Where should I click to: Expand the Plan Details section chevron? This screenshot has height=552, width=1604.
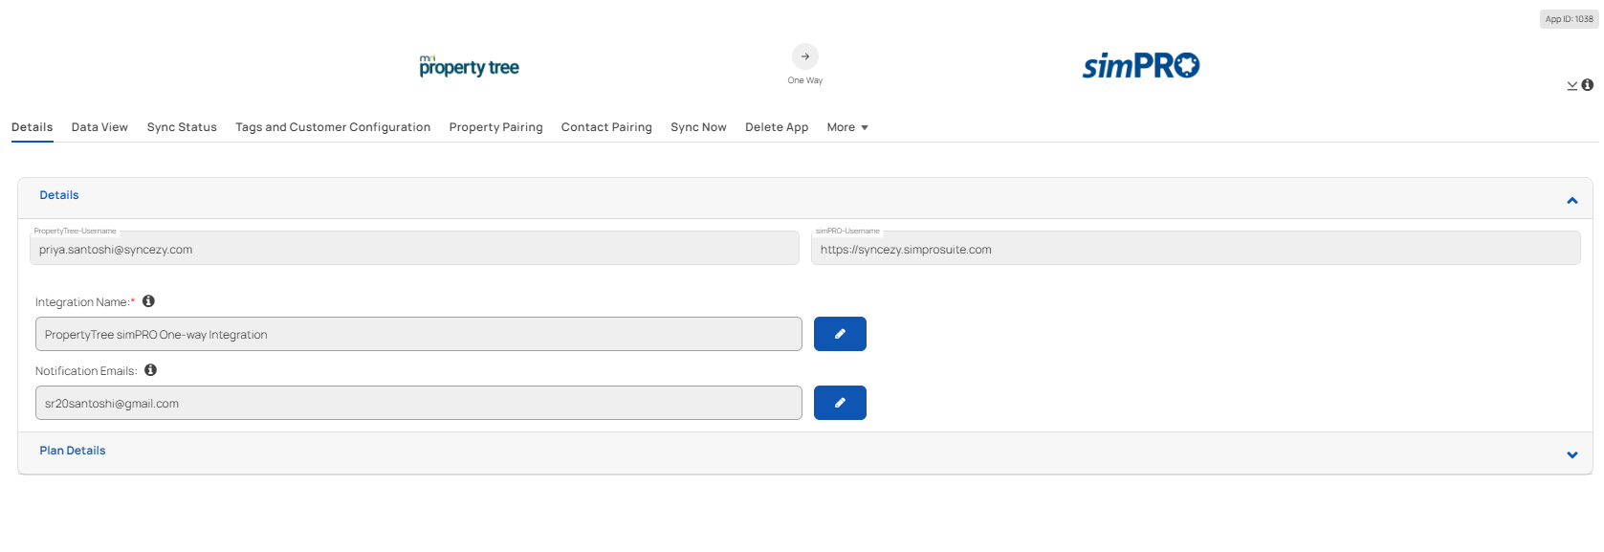click(1572, 455)
